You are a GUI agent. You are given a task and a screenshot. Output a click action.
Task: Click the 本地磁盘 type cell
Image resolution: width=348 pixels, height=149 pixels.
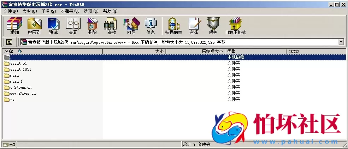[x=236, y=57]
